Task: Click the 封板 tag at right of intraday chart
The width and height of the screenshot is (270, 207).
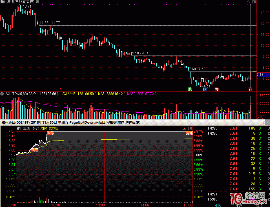Action: (189, 133)
